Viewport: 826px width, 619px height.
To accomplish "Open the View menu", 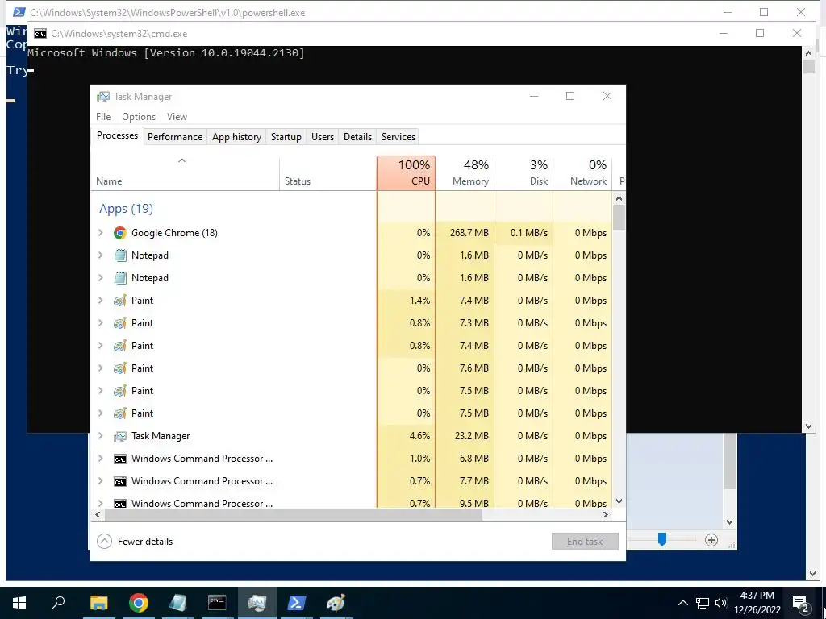I will [x=177, y=117].
